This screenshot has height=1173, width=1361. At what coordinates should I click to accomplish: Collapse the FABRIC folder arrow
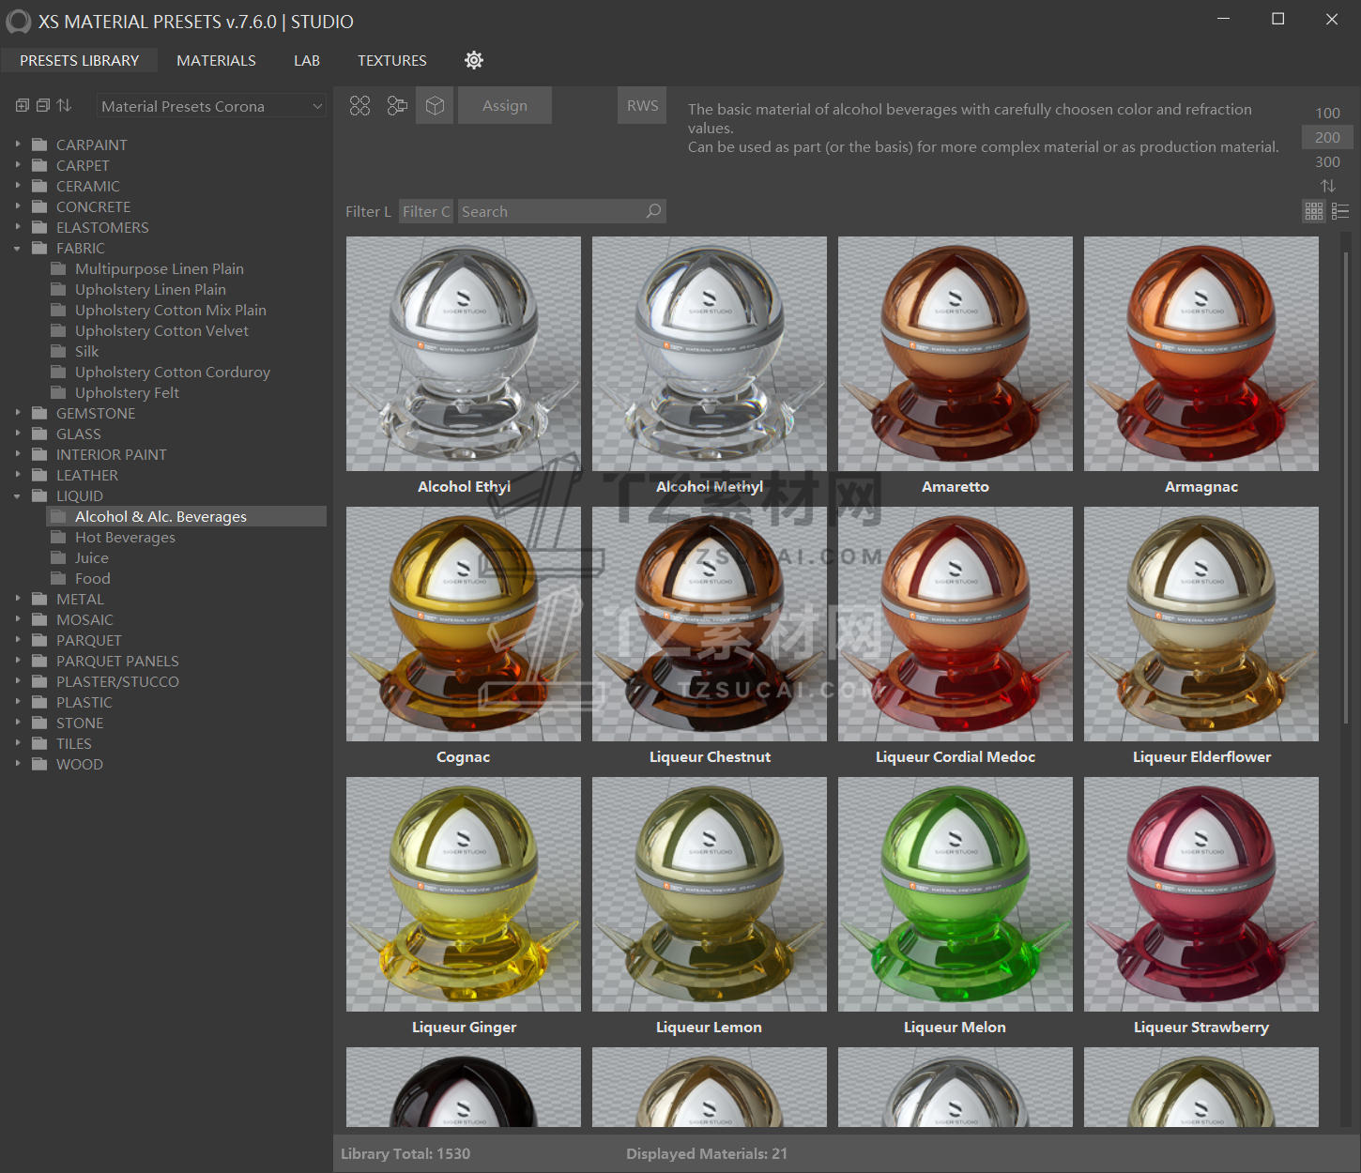[x=18, y=249]
